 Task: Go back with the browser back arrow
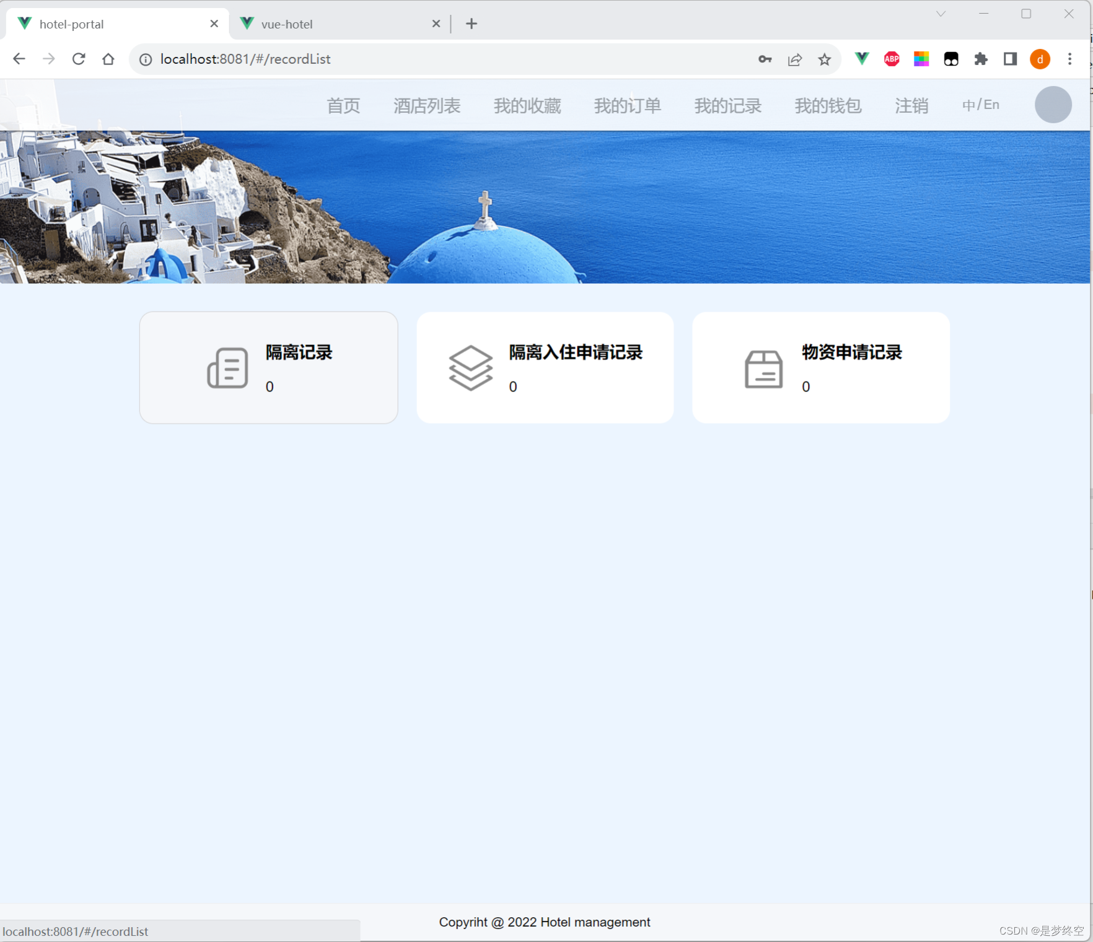click(x=19, y=59)
